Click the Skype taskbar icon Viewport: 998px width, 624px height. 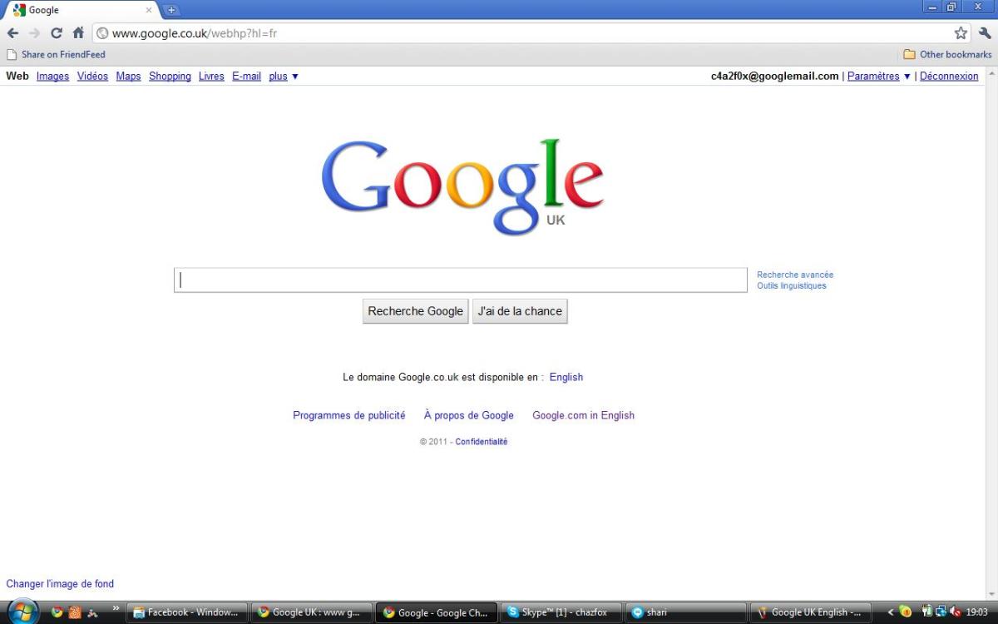pyautogui.click(x=561, y=612)
